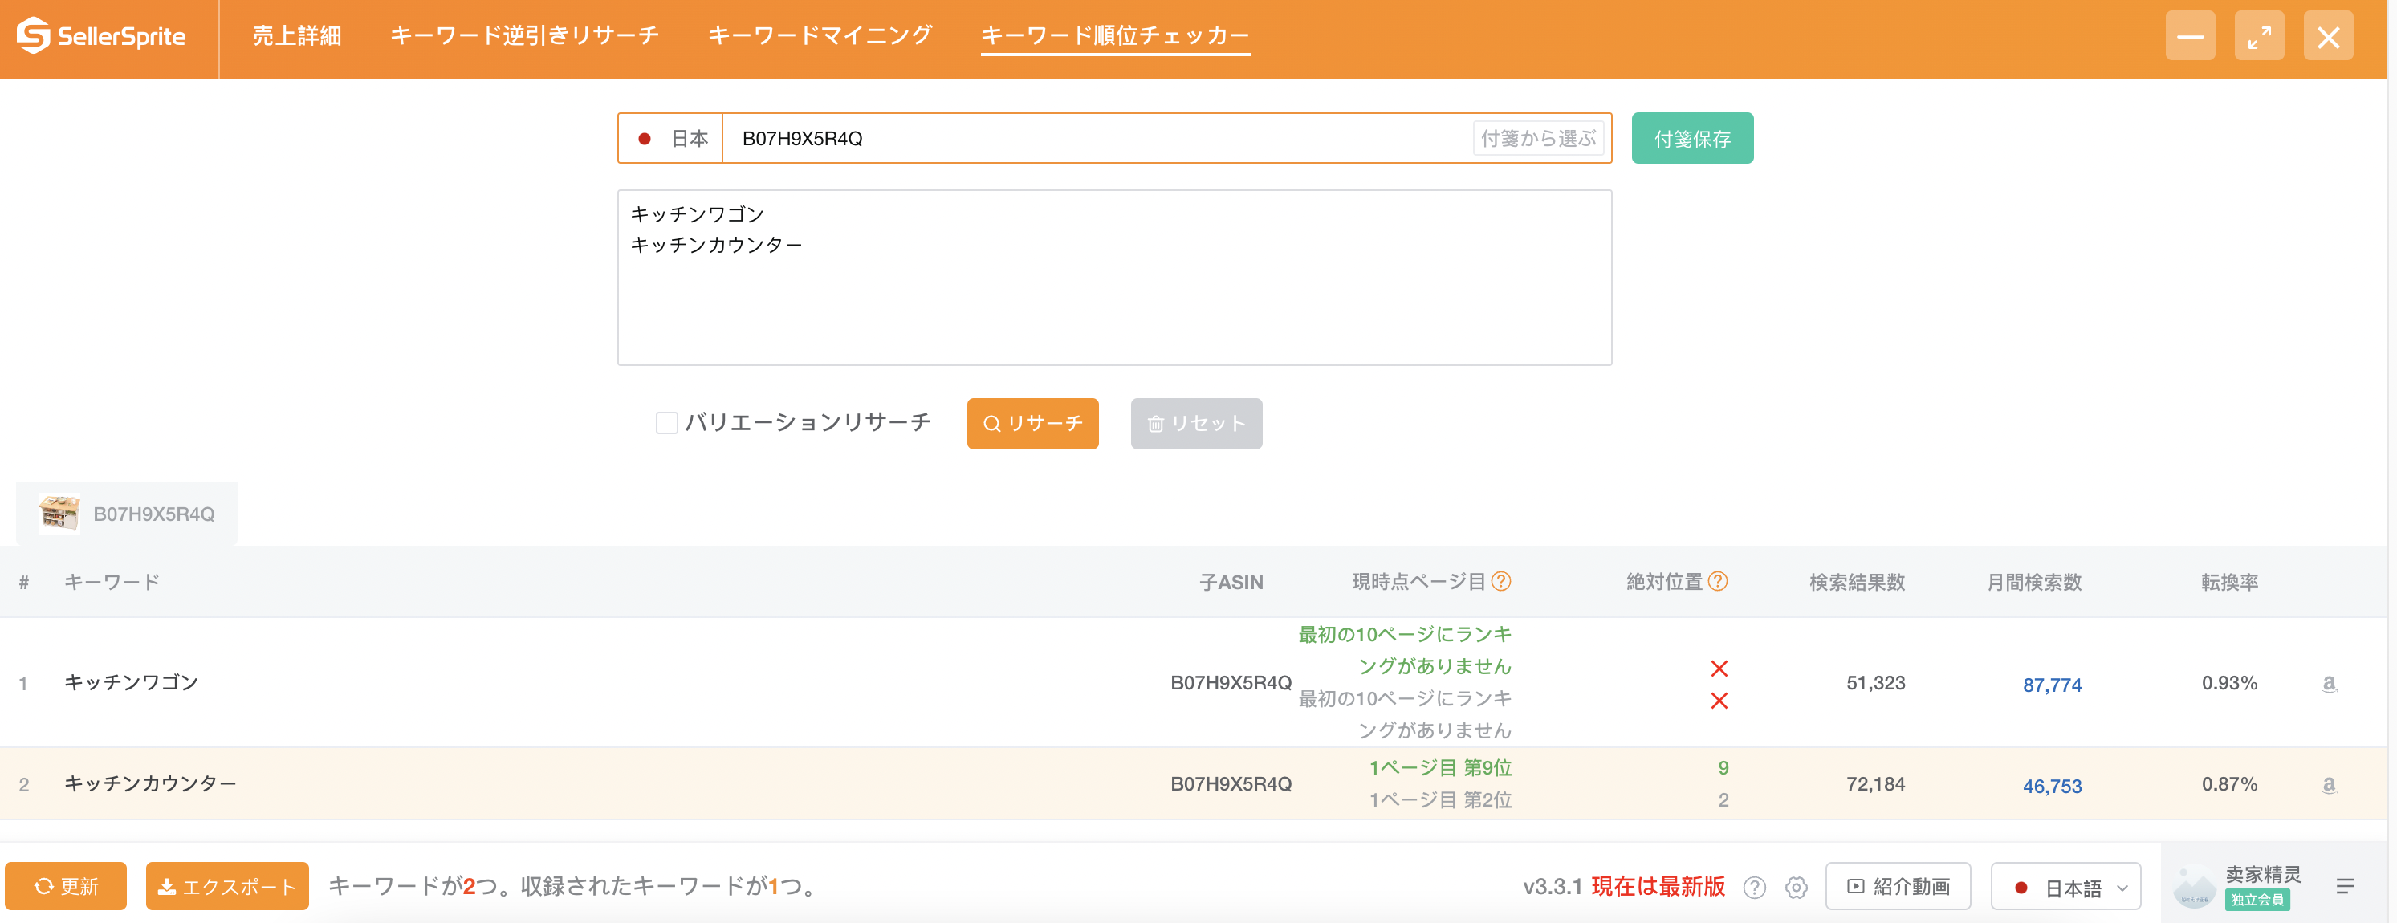Click the 付箋保存 button
The height and width of the screenshot is (923, 2397).
[x=1693, y=139]
